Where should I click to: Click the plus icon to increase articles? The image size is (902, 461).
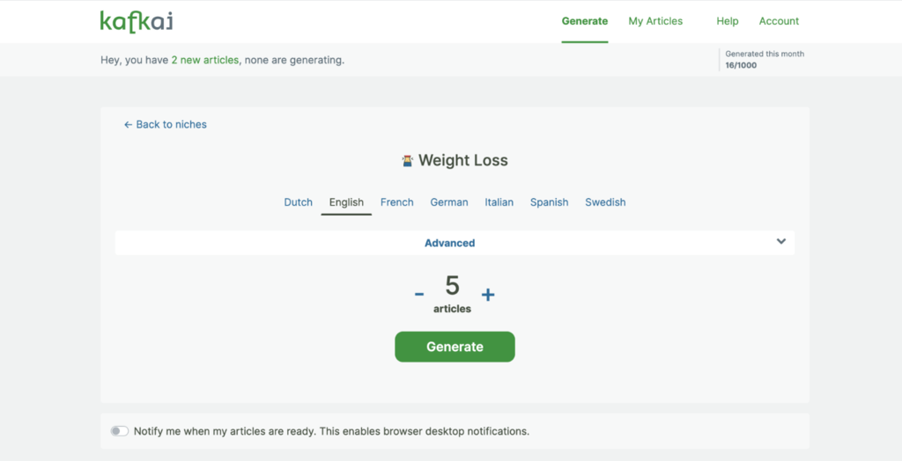pos(488,295)
